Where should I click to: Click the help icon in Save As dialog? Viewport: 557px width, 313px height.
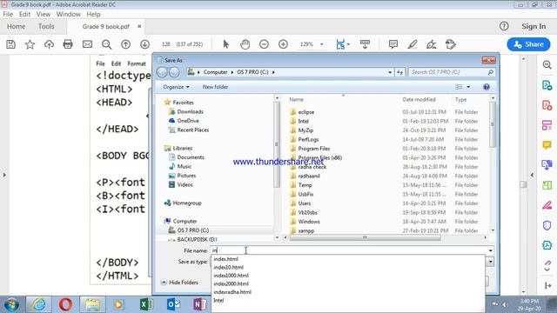[x=487, y=87]
